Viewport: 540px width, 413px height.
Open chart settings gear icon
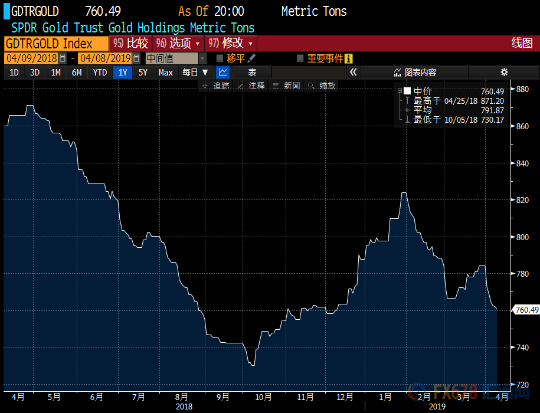point(504,72)
